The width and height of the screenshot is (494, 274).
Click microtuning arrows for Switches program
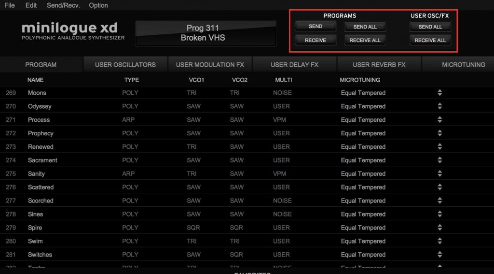(439, 255)
